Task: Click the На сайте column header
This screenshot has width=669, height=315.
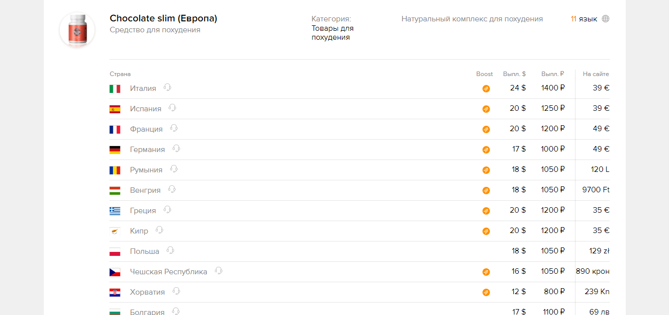Action: [x=595, y=74]
